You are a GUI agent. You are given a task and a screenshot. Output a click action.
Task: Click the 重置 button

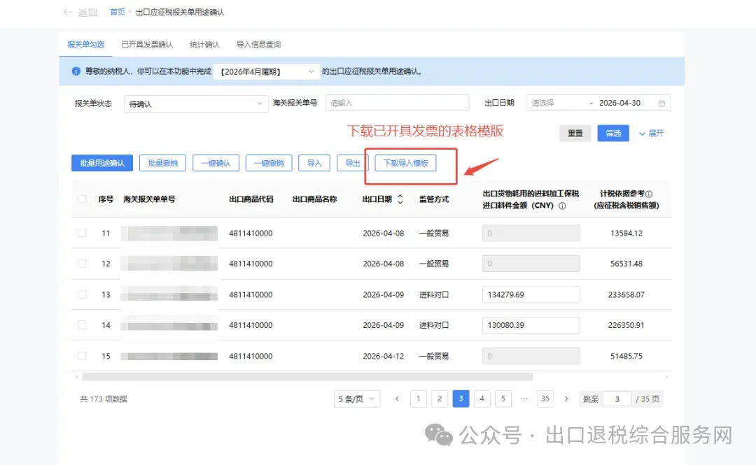[575, 133]
